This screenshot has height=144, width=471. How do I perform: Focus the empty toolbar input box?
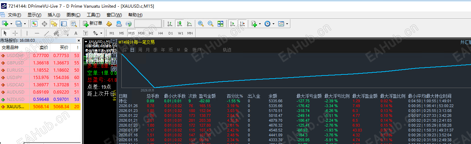148,24
